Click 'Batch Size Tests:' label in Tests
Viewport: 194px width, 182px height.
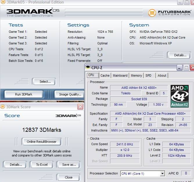(x=21, y=61)
